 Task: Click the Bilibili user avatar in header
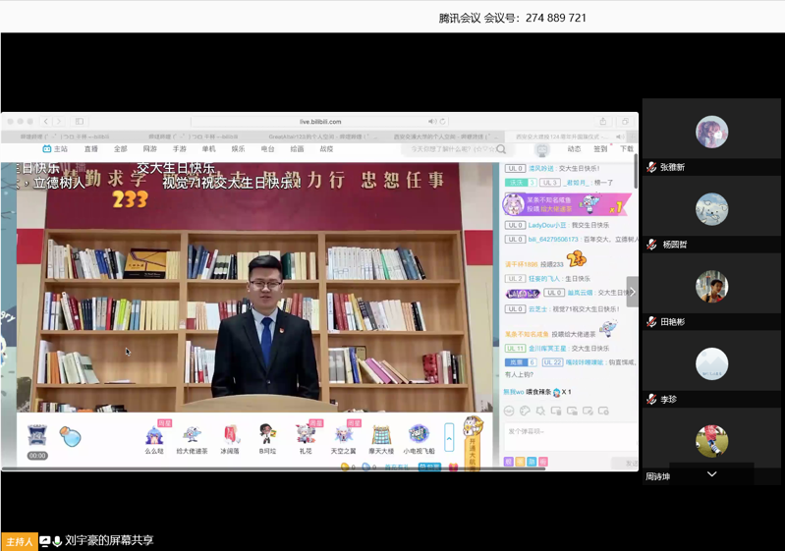542,149
